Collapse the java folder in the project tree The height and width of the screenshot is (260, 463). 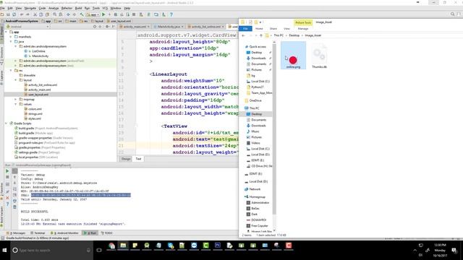point(12,42)
